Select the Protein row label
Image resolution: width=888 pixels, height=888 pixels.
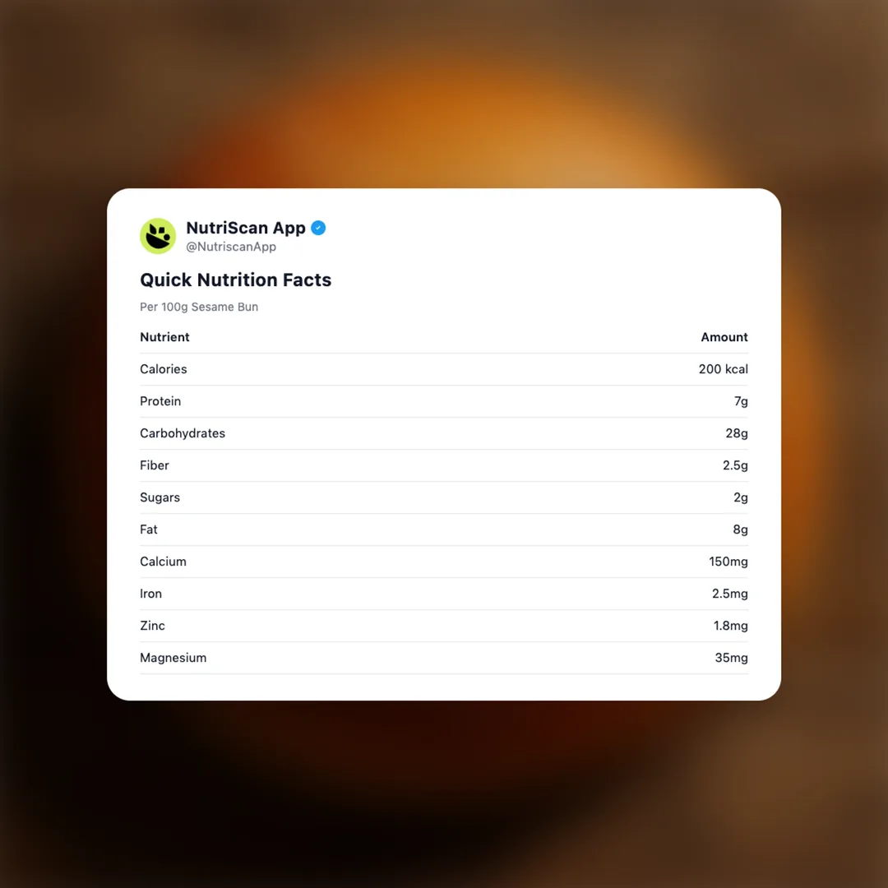(160, 401)
